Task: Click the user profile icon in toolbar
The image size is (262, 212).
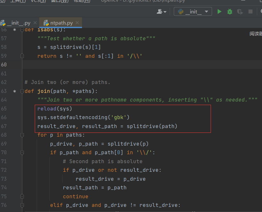Action: tap(160, 11)
